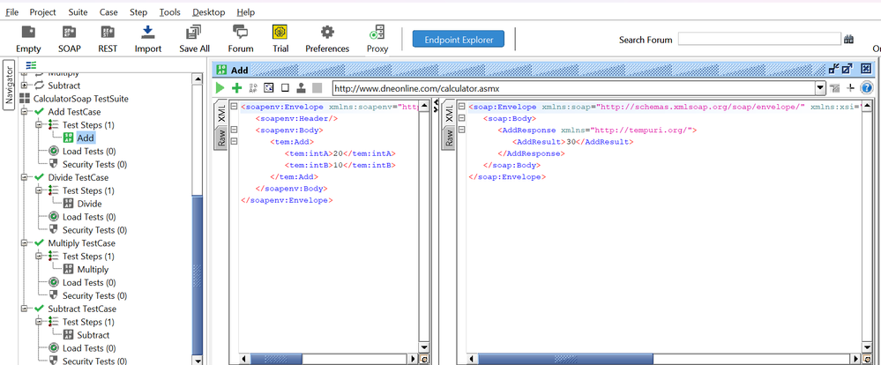The image size is (881, 365).
Task: Open the Tools menu
Action: [x=169, y=12]
